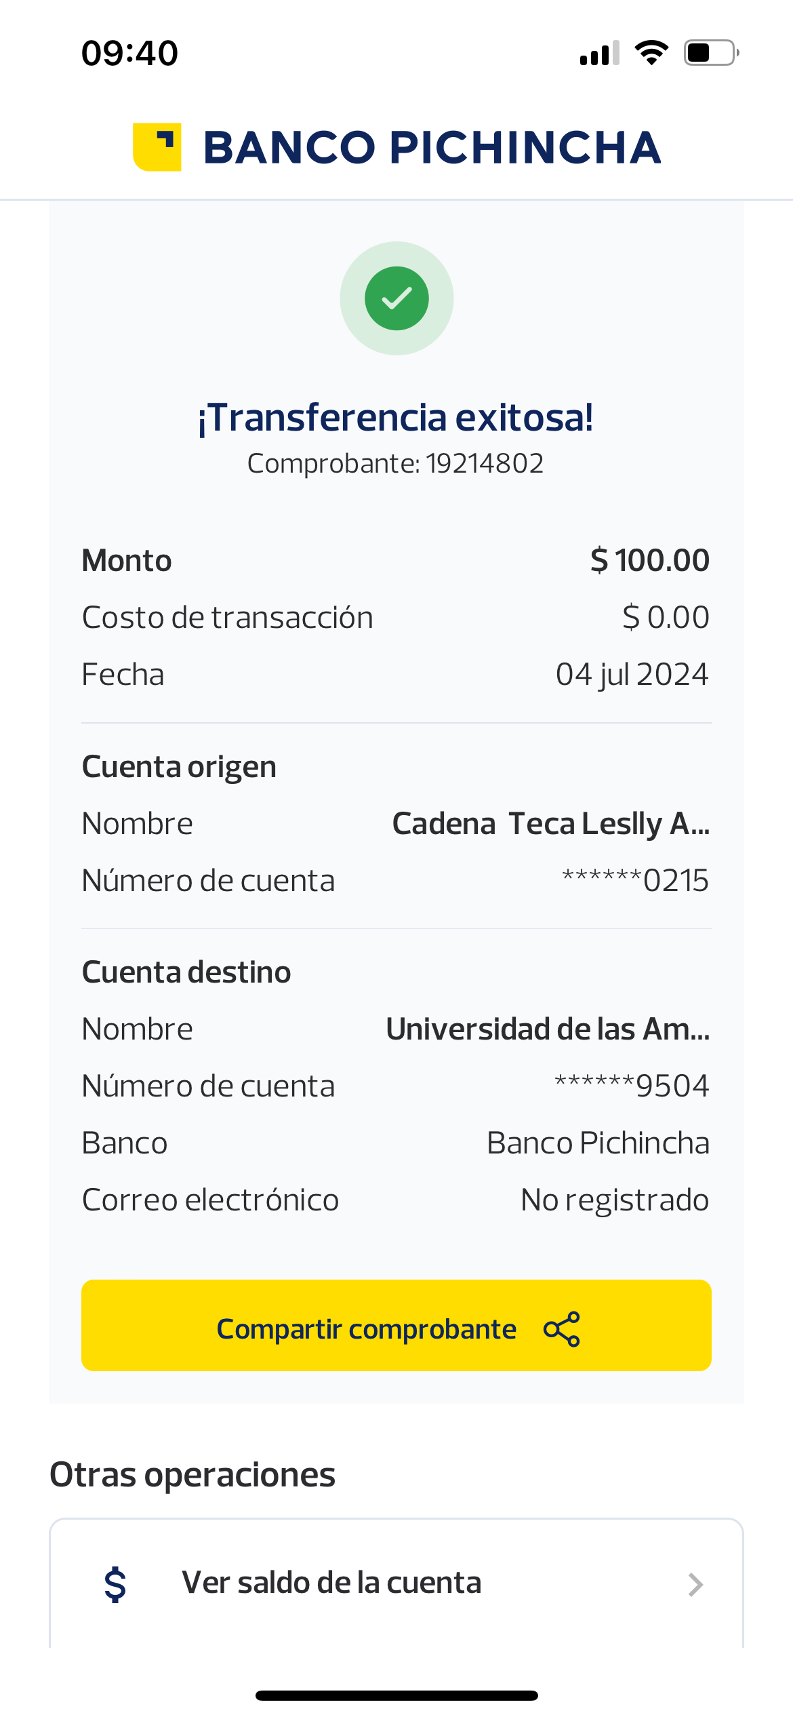Tap the cellular signal bars icon
Image resolution: width=793 pixels, height=1717 pixels.
coord(600,53)
